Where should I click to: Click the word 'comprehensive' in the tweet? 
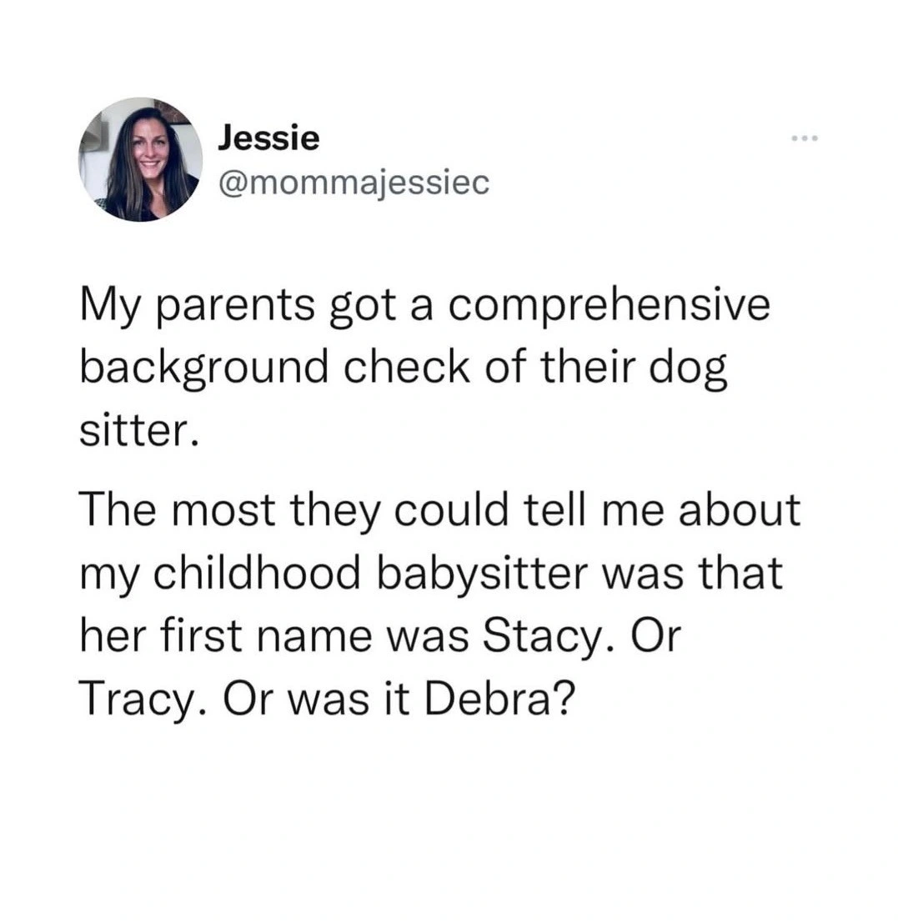(610, 304)
